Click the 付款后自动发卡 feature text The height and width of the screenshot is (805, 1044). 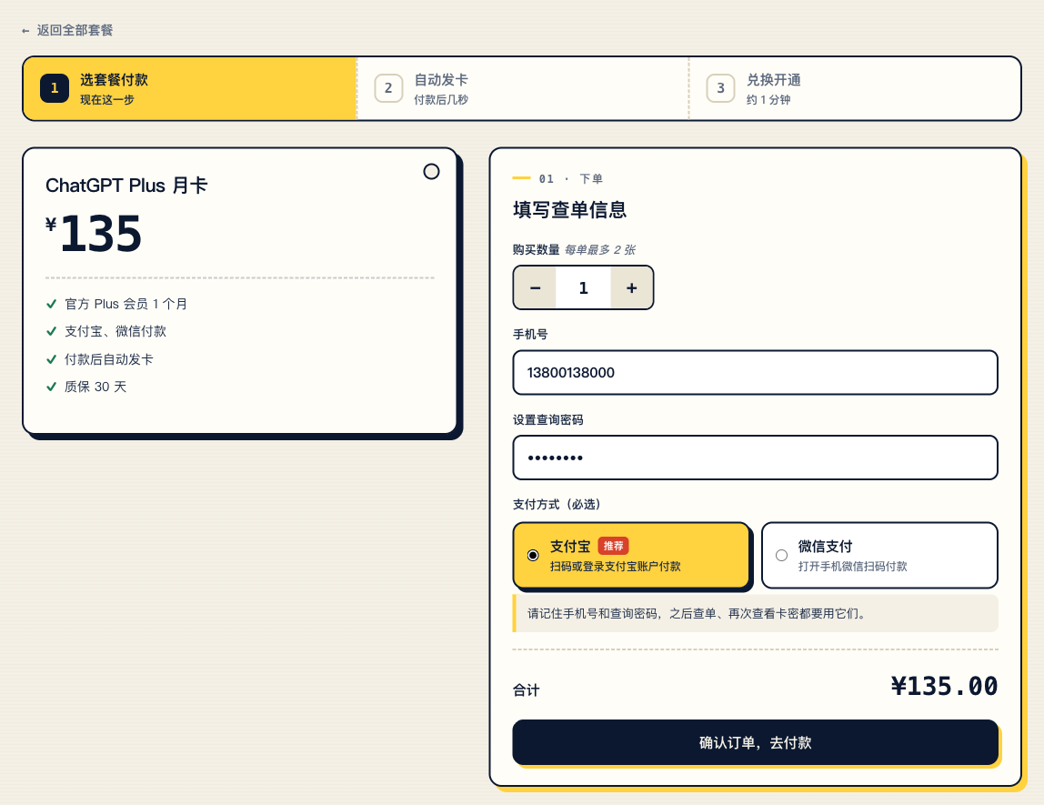tap(108, 359)
